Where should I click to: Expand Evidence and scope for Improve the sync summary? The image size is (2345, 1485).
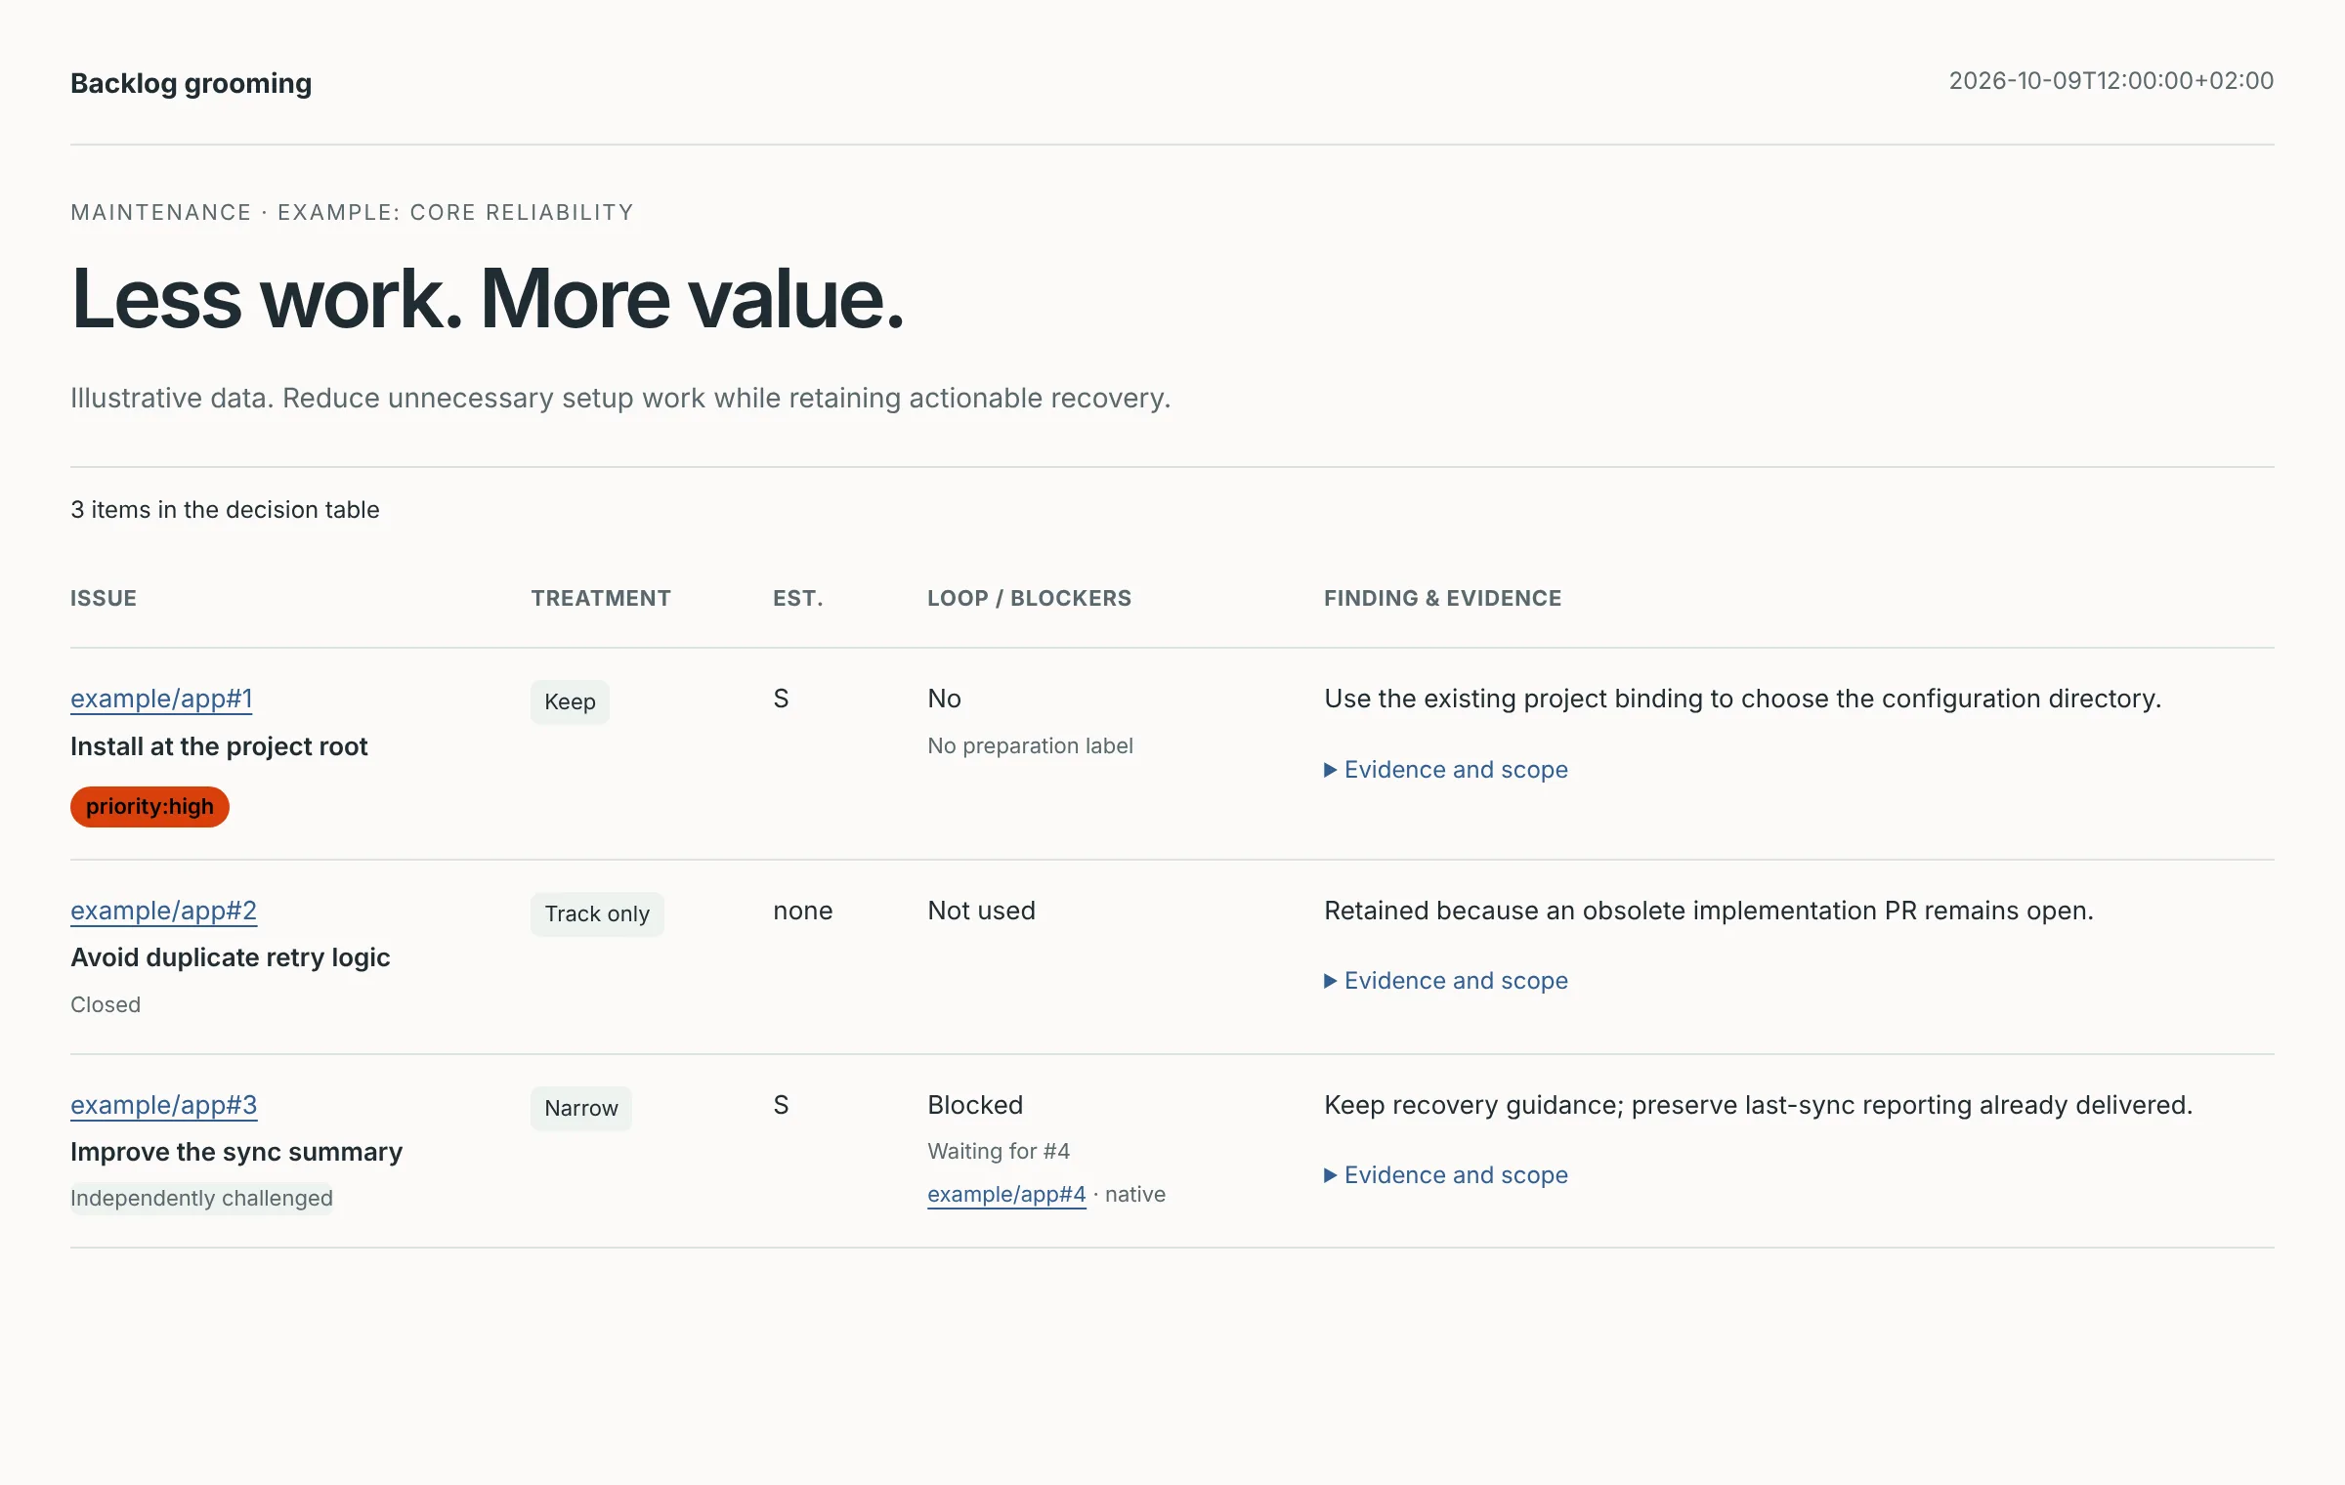point(1446,1175)
